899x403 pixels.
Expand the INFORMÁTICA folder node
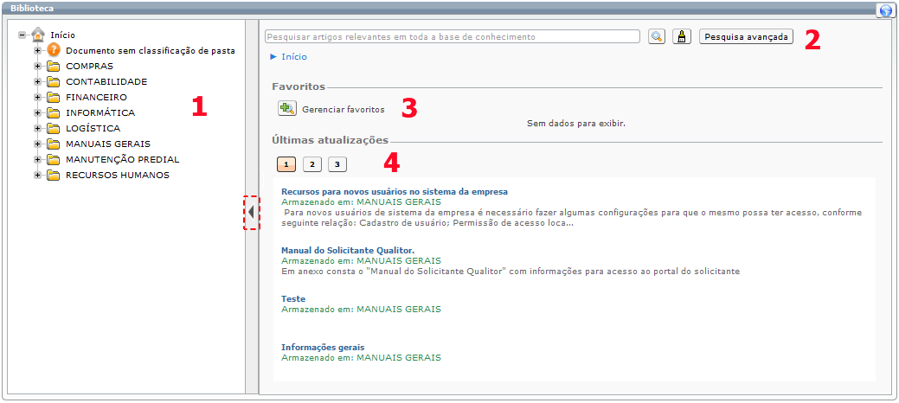click(x=38, y=113)
